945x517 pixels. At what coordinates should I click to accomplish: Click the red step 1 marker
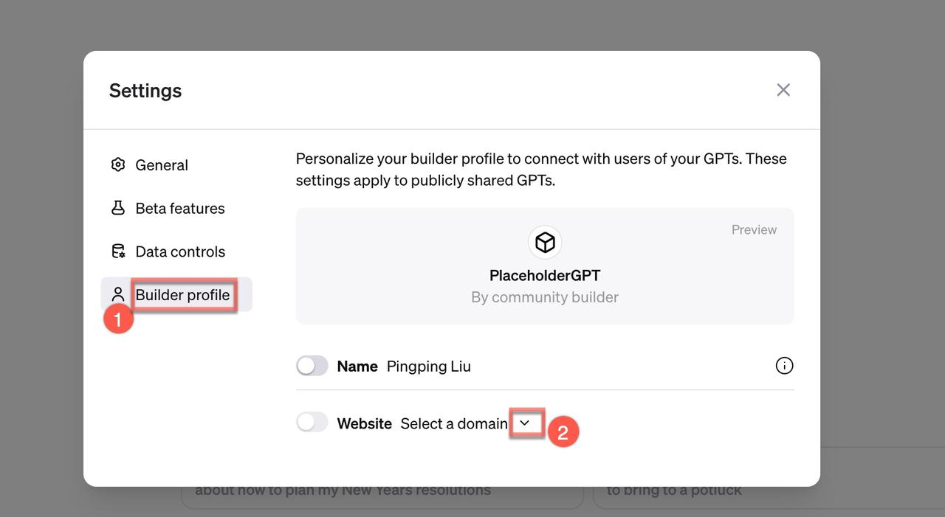118,319
